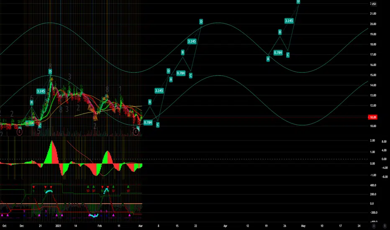Select the 0.784 label near the 17.00 level
The height and width of the screenshot is (230, 390).
[278, 52]
